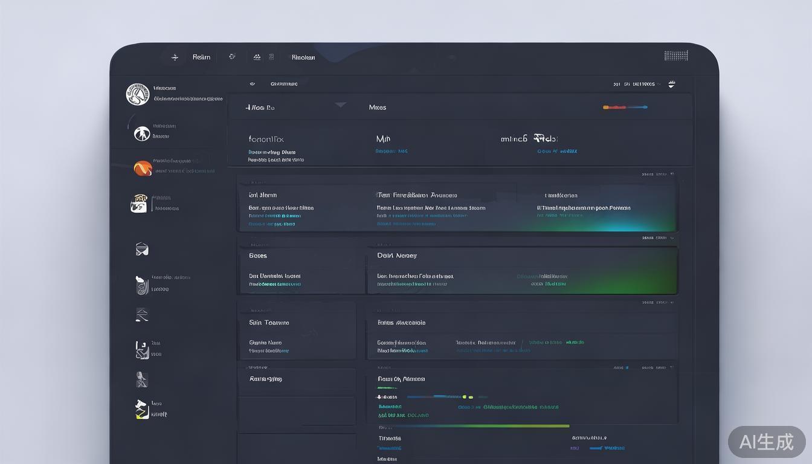This screenshot has width=812, height=464.
Task: Click the plus icon left of Reim
Action: [x=175, y=57]
